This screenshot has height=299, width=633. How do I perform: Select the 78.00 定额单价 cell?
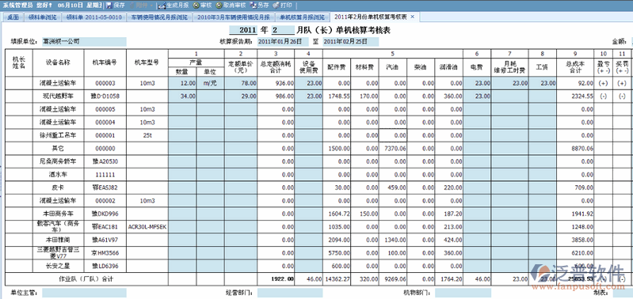pyautogui.click(x=241, y=83)
